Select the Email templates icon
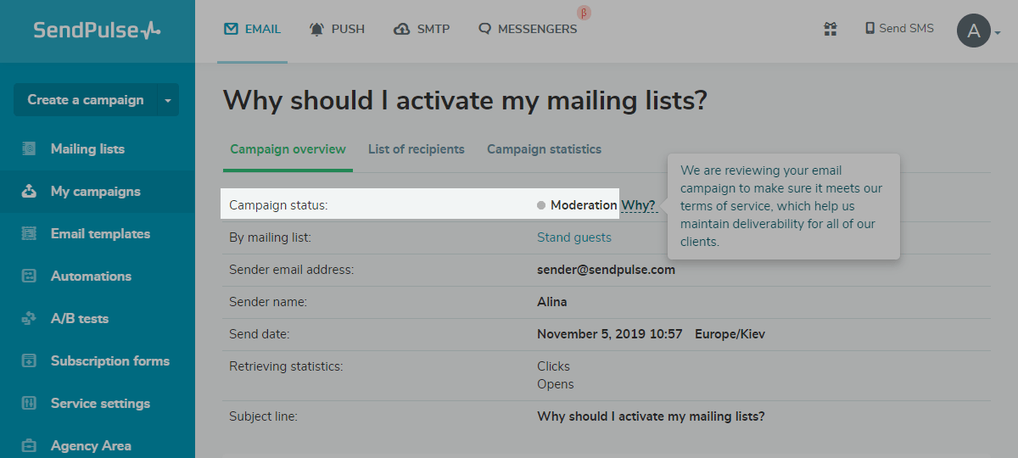The image size is (1018, 458). coord(30,234)
